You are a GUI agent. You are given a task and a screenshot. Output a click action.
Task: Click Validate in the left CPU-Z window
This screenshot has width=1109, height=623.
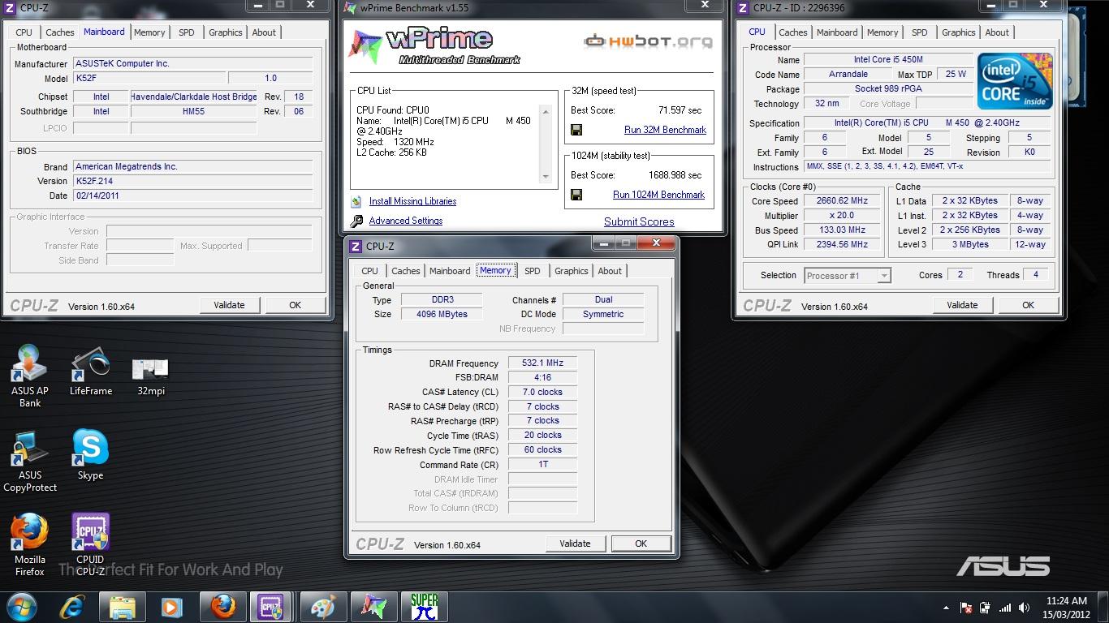[229, 305]
